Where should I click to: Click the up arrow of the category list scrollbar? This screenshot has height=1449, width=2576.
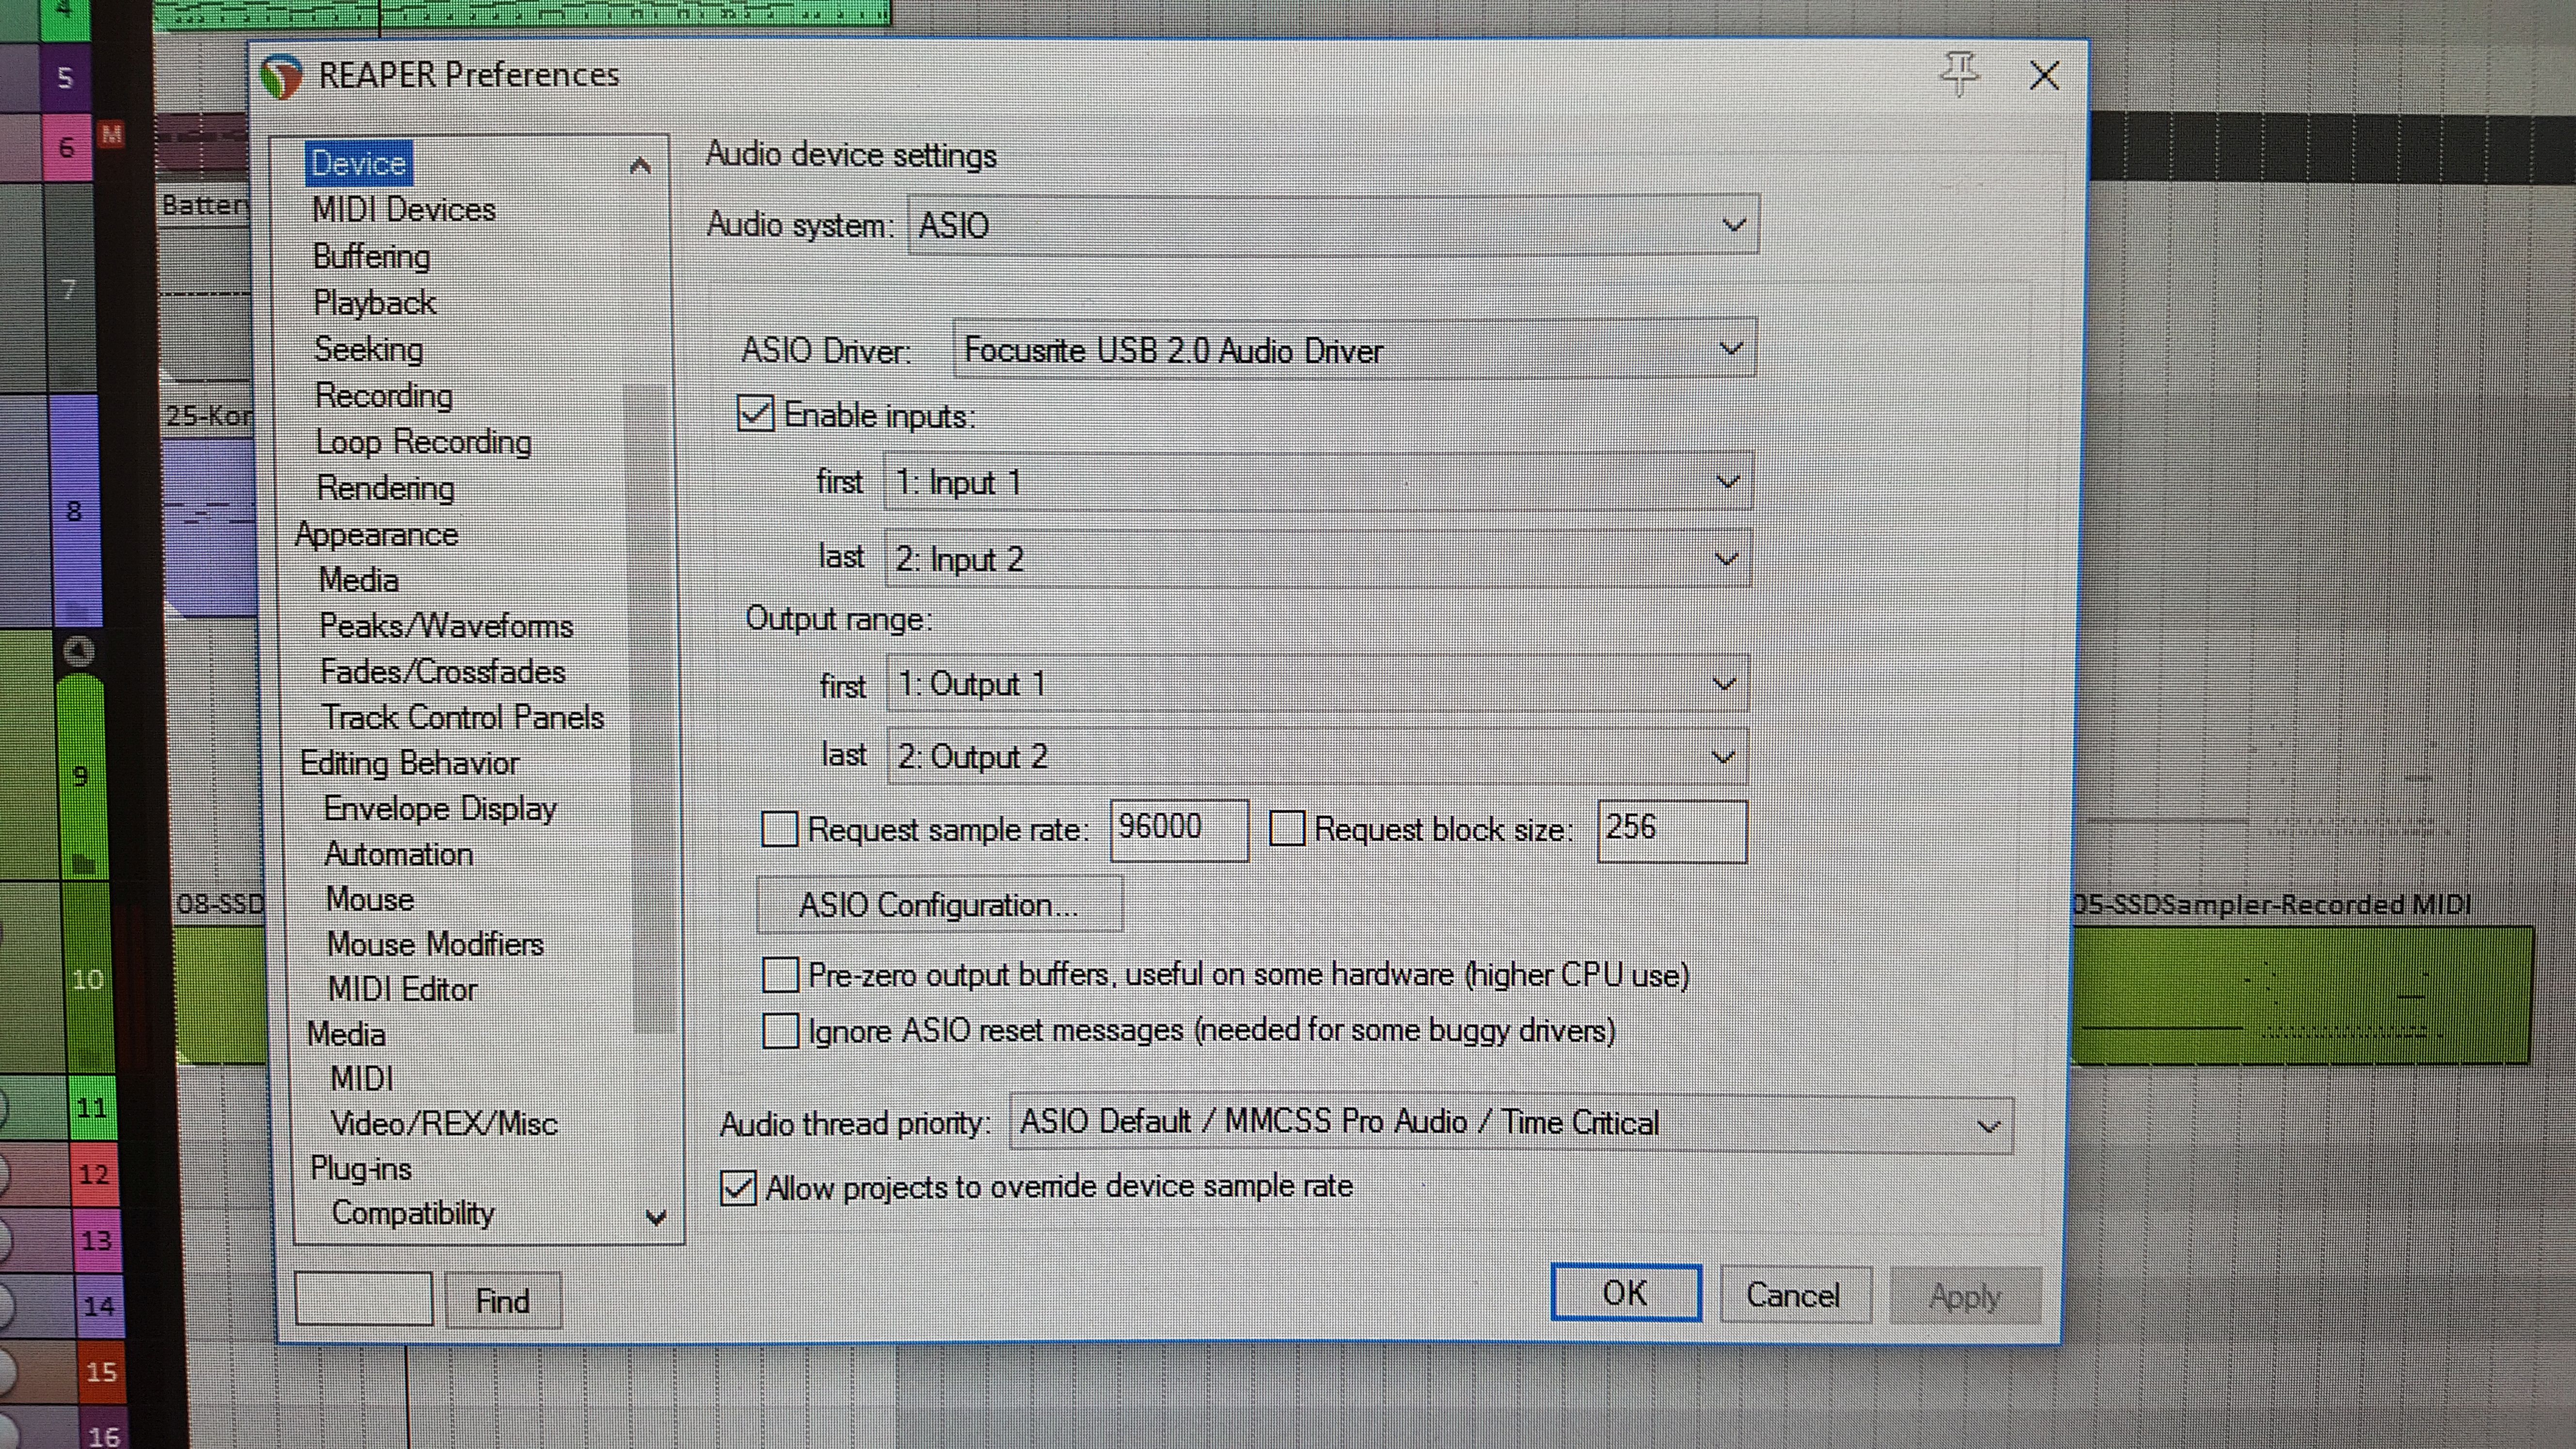(641, 166)
